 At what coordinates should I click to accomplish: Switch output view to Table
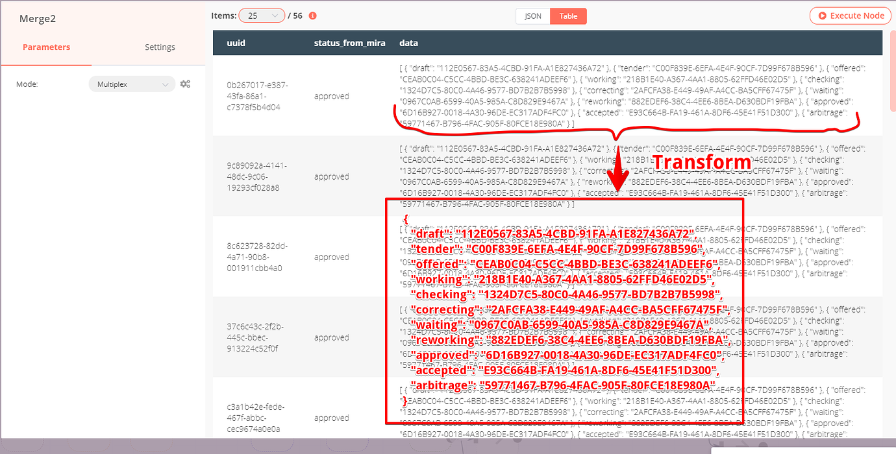click(x=568, y=16)
